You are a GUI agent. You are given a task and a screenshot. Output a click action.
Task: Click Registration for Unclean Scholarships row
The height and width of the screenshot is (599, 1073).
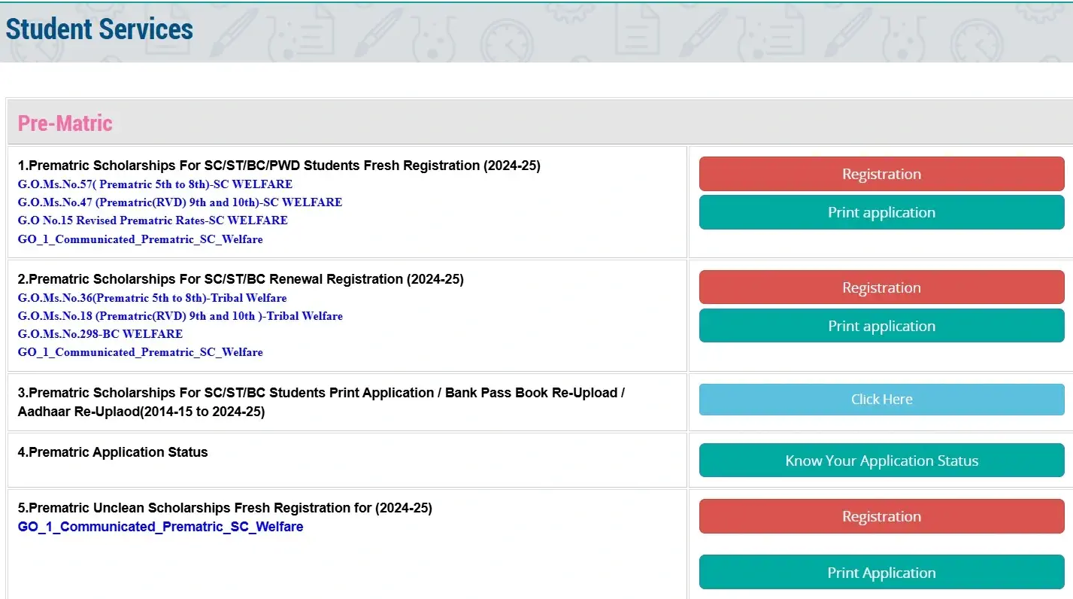click(881, 516)
